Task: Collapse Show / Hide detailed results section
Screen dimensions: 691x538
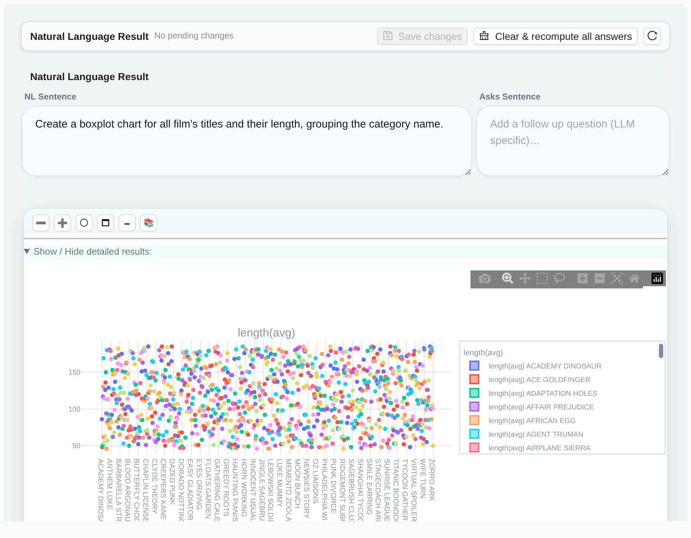Action: point(93,251)
